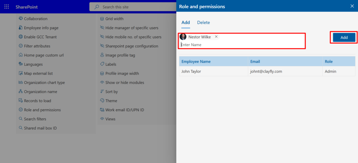Click the Sort by icon
358x163 pixels.
tap(102, 92)
